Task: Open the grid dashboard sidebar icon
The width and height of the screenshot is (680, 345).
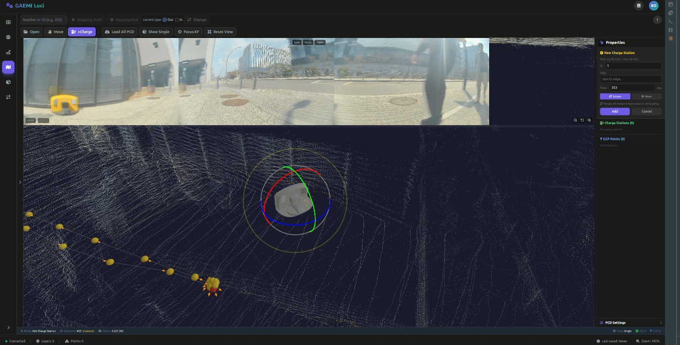Action: tap(8, 22)
